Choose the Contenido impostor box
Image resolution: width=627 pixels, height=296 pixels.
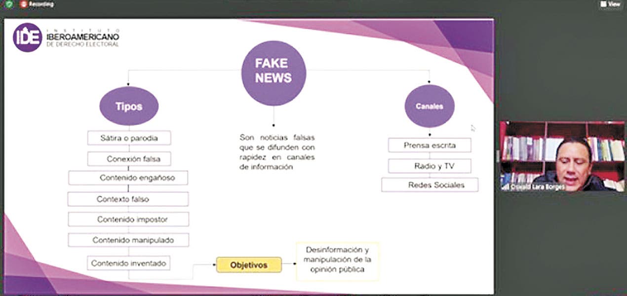[128, 220]
